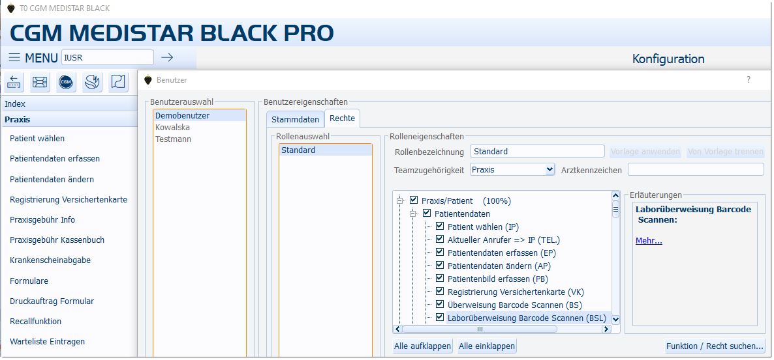Open the Mehr... link in Erläuterungen
This screenshot has height=360, width=774.
coord(649,240)
